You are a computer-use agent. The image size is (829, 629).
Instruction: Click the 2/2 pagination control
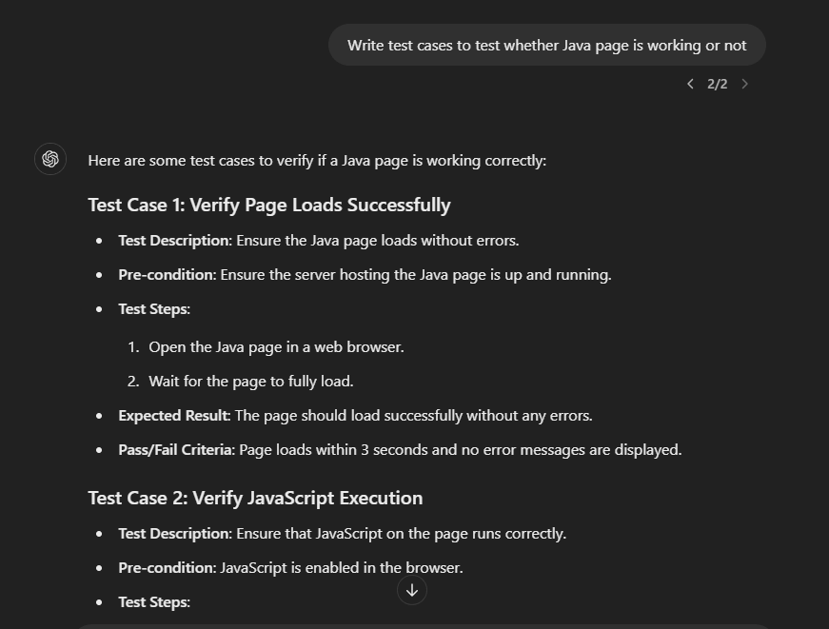tap(717, 84)
